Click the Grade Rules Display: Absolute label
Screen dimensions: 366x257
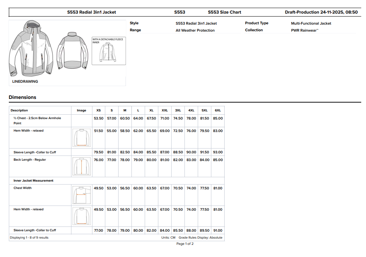click(200, 238)
